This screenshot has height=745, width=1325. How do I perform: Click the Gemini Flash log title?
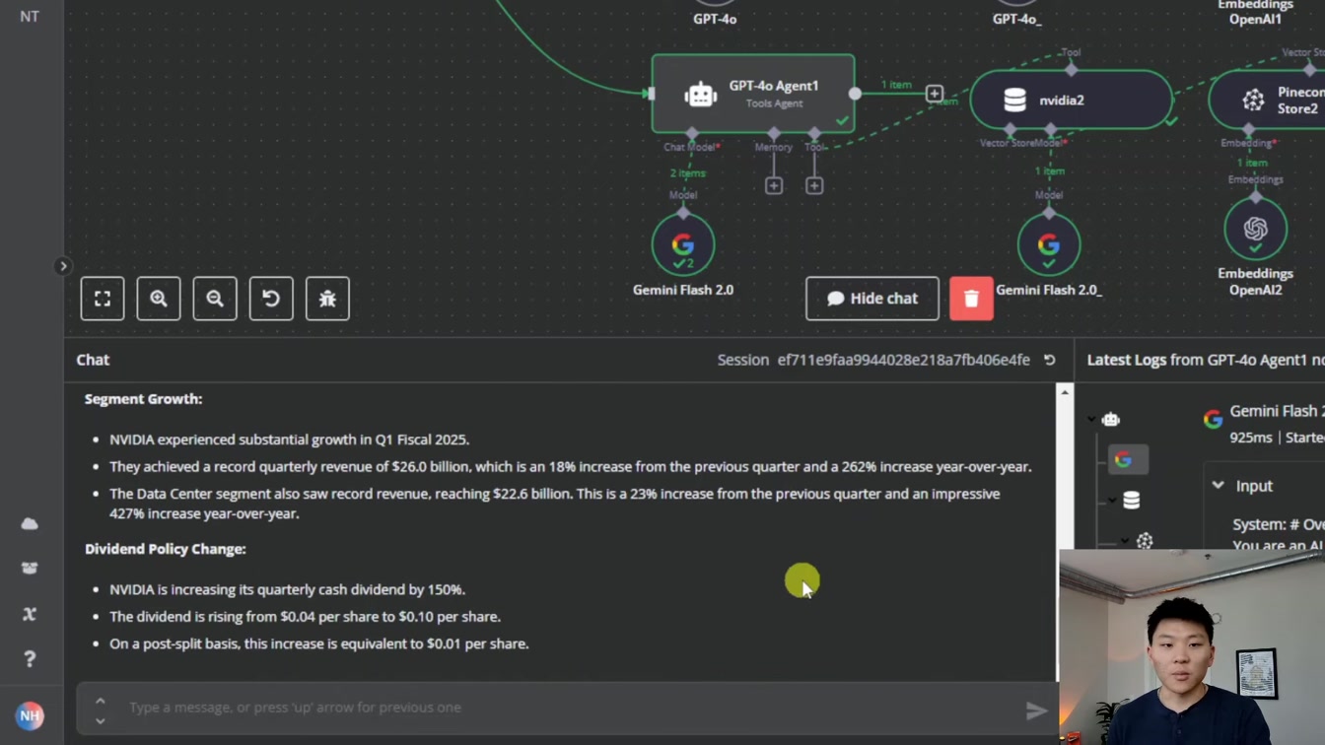[1278, 411]
